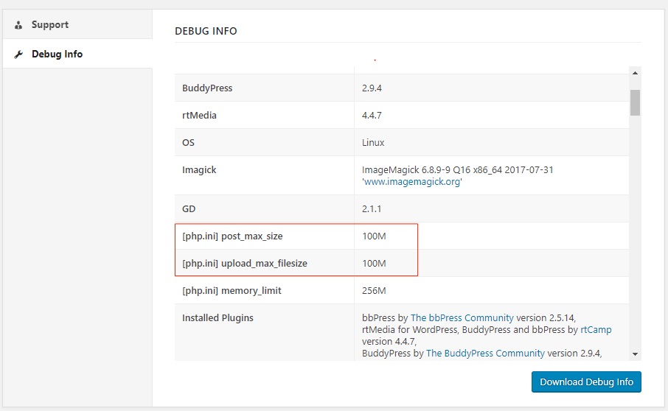Click the scrollbar down arrow
Screen dimensions: 668x411
635,354
